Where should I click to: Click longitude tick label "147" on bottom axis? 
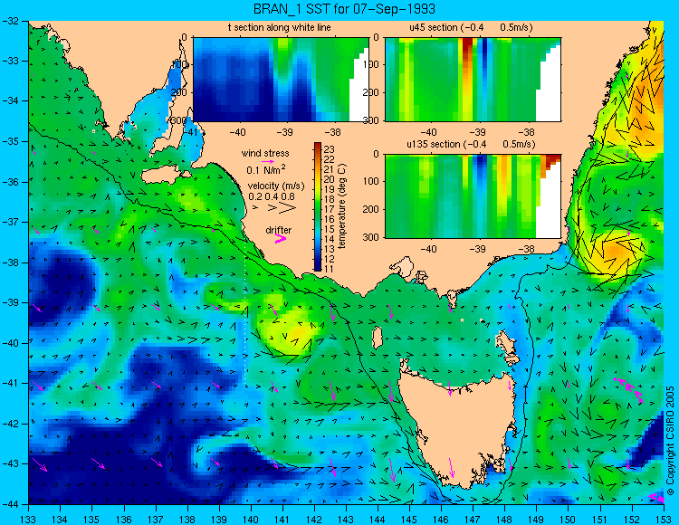point(473,519)
